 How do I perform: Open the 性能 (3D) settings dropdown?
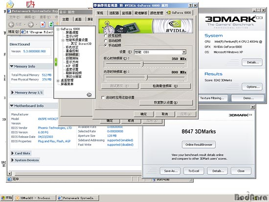pos(184,52)
